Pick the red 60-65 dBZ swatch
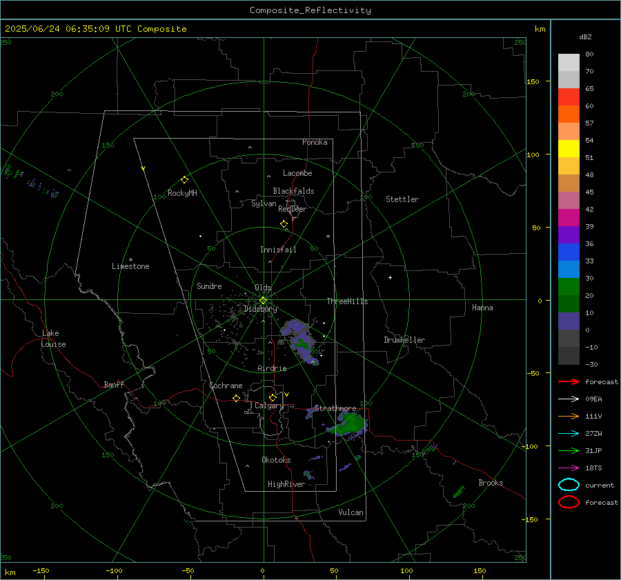The width and height of the screenshot is (621, 580). click(569, 97)
